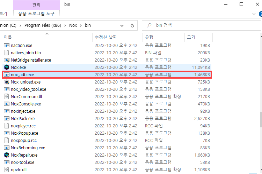Image resolution: width=262 pixels, height=174 pixels.
Task: Open the 관리 ribbon tab
Action: click(36, 5)
